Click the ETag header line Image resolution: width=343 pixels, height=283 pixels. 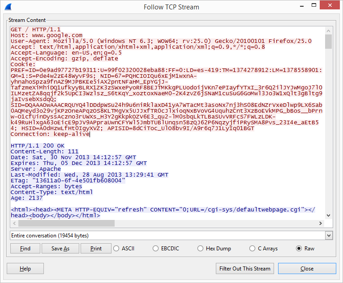[x=68, y=181]
